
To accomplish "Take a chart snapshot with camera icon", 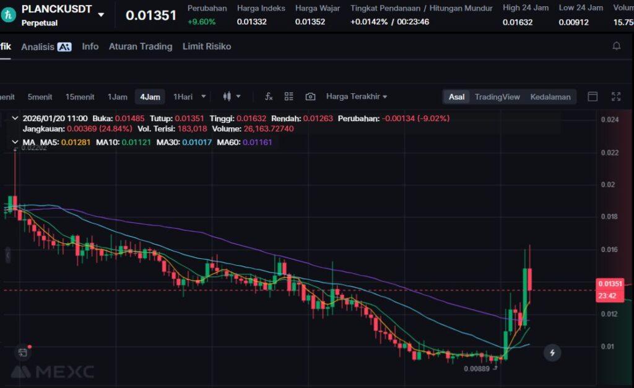I will (310, 96).
